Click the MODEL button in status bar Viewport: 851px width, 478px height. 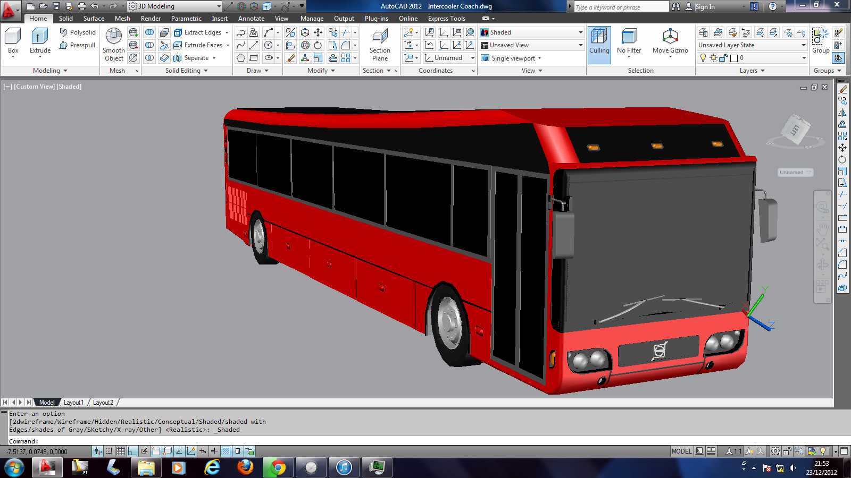(681, 451)
